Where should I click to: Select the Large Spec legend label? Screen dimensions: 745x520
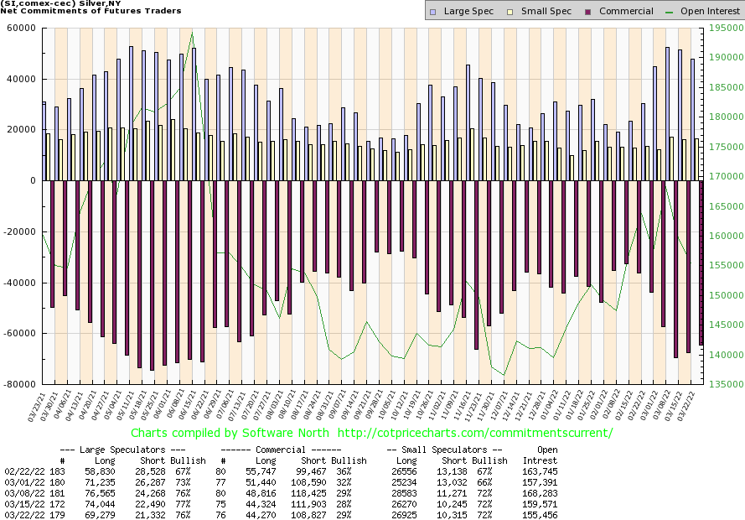[466, 12]
